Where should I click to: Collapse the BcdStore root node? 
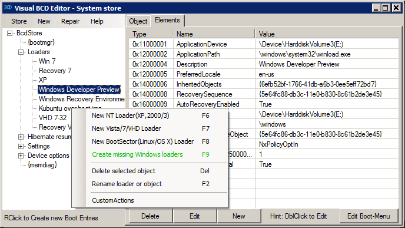point(10,33)
